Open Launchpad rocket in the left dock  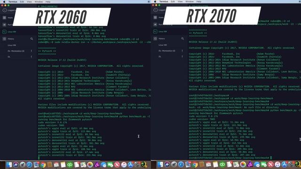coord(23,165)
